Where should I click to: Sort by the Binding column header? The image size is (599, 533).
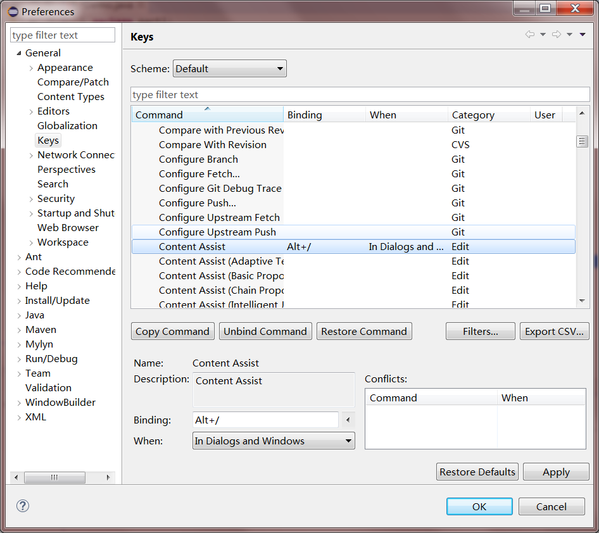point(324,115)
